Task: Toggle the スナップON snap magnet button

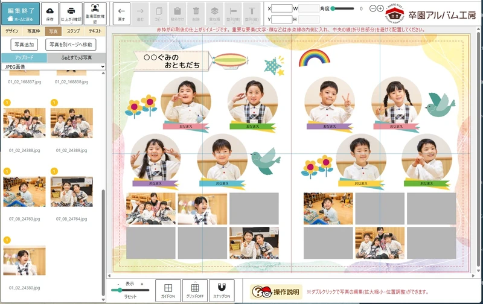Action: click(x=222, y=290)
